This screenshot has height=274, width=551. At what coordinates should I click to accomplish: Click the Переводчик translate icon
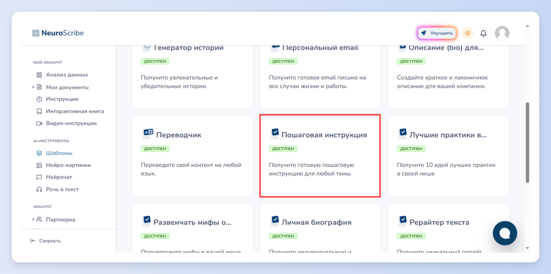coord(148,133)
